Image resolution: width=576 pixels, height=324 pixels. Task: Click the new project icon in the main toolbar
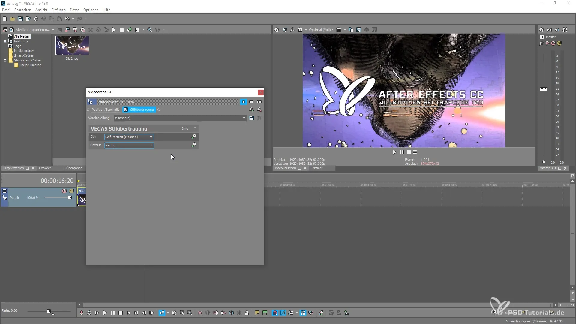pos(5,19)
